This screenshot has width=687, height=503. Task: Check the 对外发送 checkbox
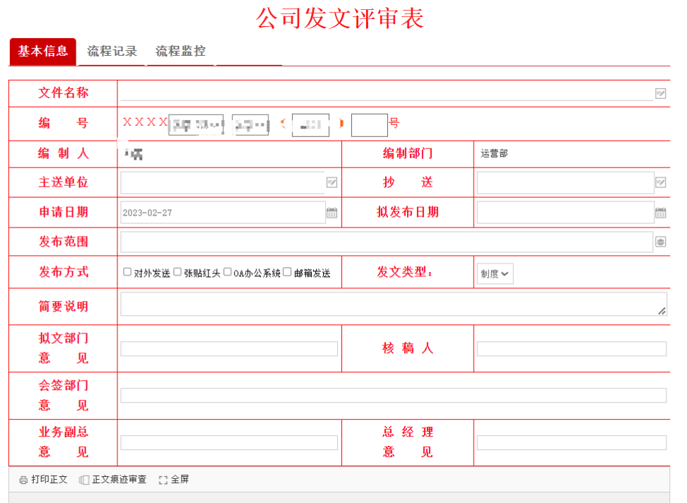pos(127,272)
